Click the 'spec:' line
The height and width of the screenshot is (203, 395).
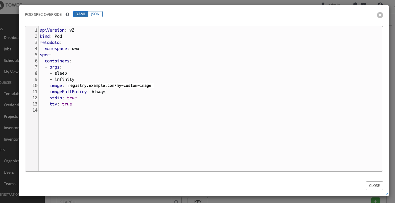[x=46, y=55]
